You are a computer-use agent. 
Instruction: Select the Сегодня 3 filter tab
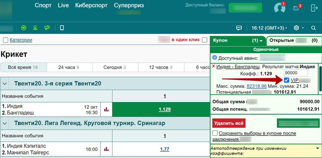tap(115, 67)
